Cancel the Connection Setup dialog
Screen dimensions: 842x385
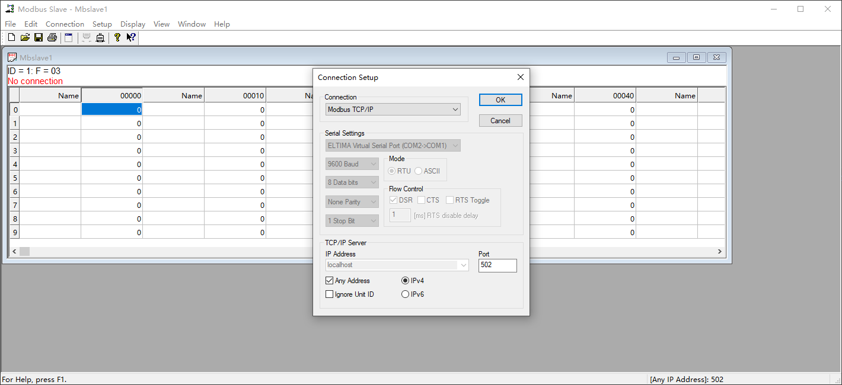click(500, 121)
